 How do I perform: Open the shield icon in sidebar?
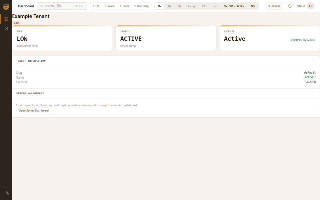6,28
